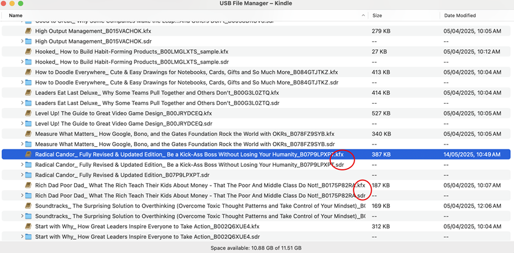Click the Soundtracks book file icon

[28, 206]
